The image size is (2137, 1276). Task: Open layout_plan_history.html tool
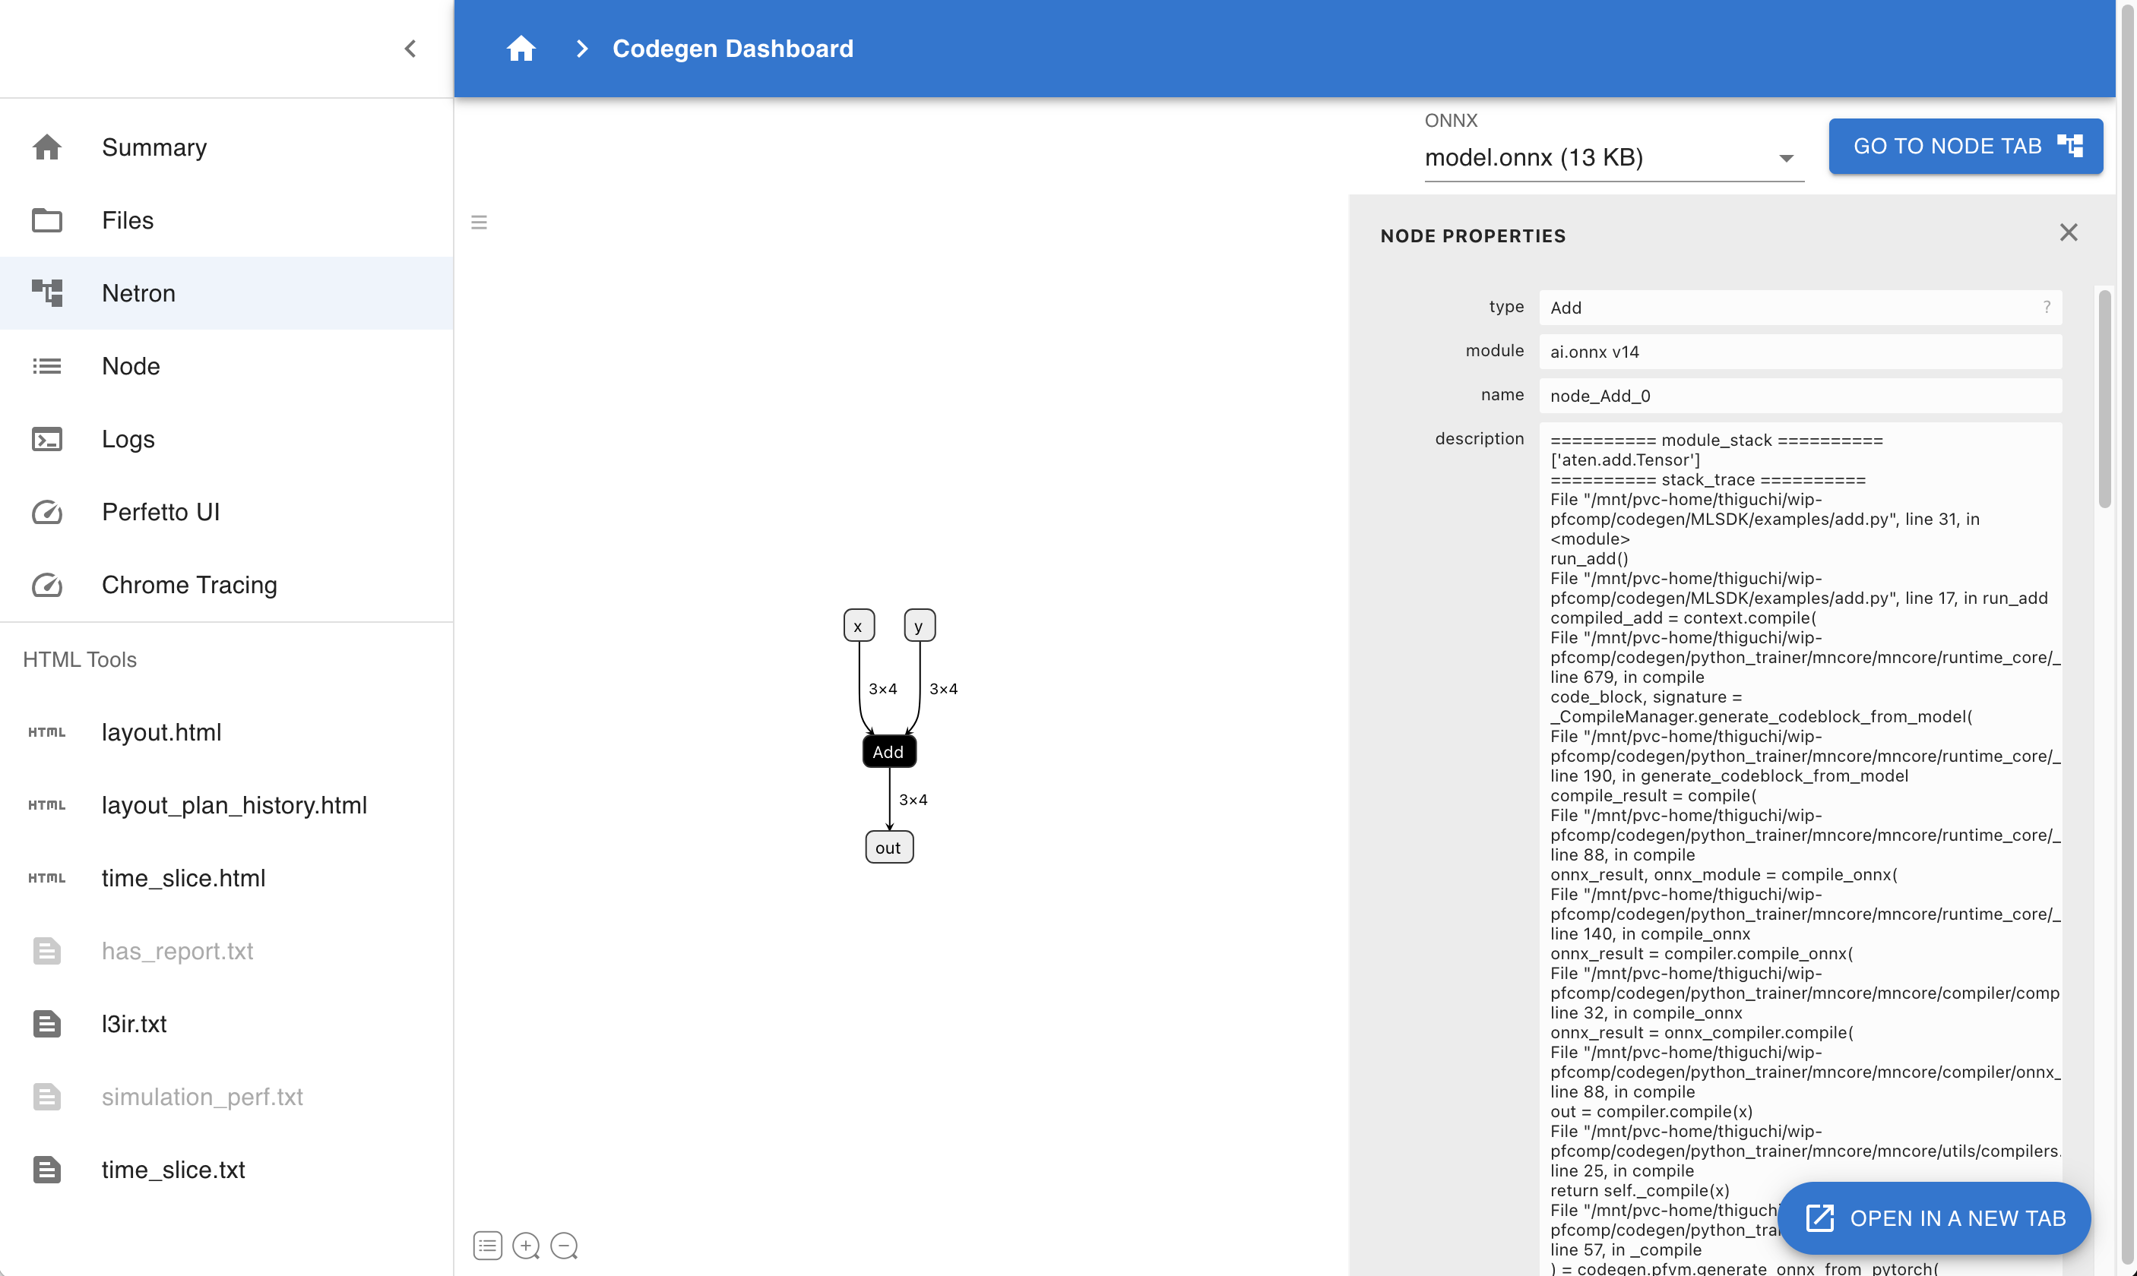(x=234, y=805)
